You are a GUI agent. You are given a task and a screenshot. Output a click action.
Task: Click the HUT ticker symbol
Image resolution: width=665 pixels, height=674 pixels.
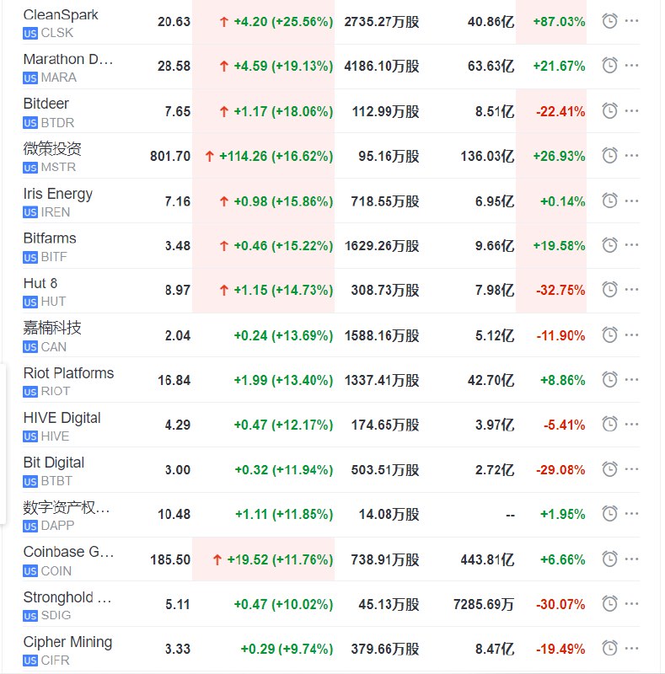(x=53, y=302)
